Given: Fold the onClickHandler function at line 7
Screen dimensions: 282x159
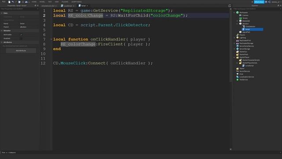Looking at the screenshot, I should pos(51,39).
